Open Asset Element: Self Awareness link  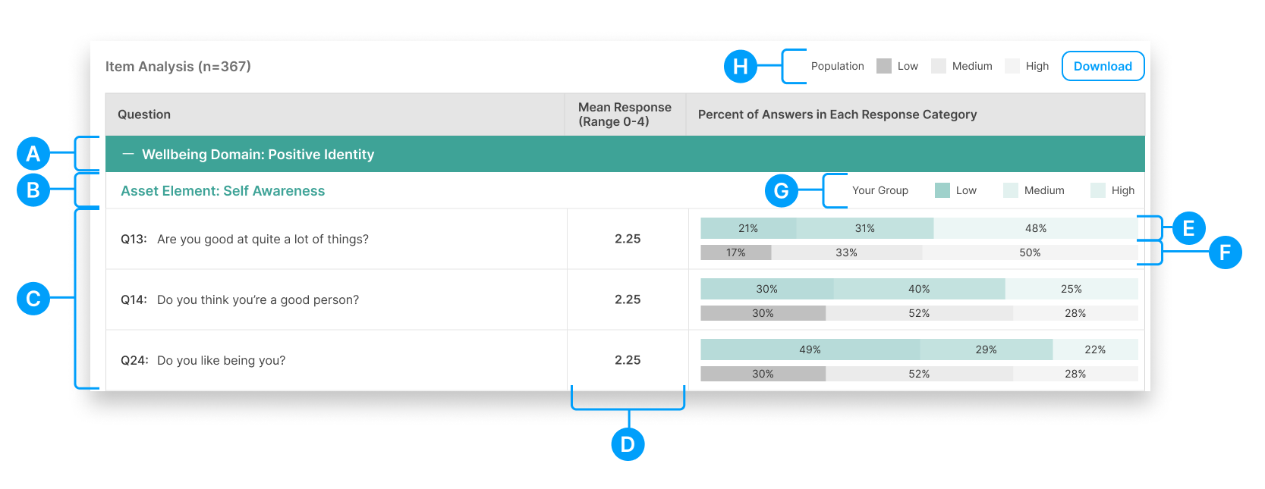tap(222, 191)
